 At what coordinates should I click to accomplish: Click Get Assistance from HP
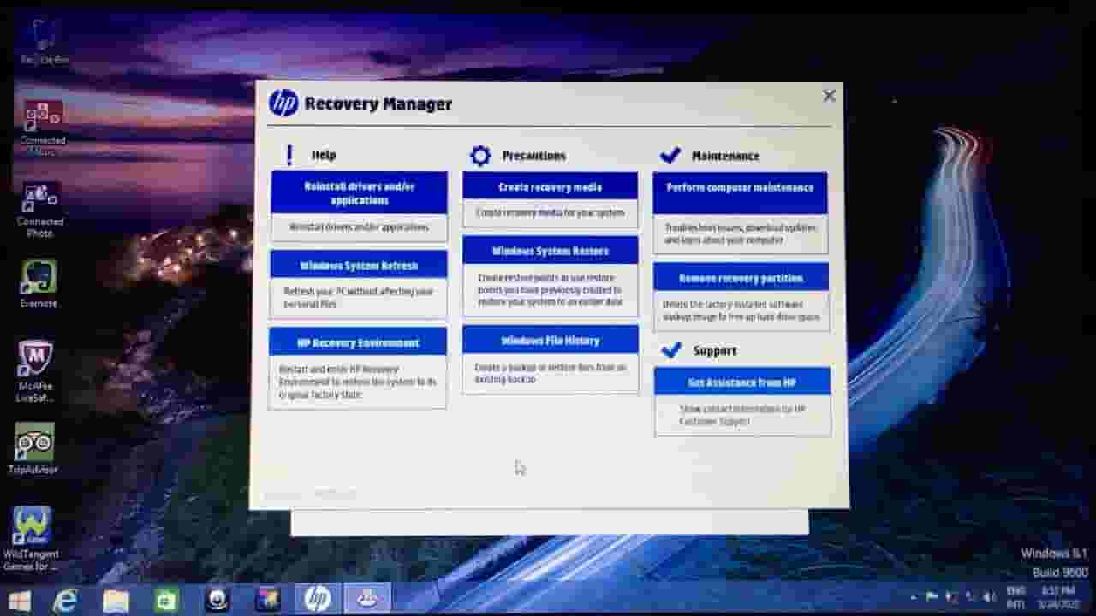[x=742, y=382]
